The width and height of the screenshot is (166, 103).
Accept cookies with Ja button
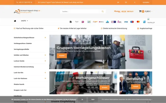pos(82,99)
